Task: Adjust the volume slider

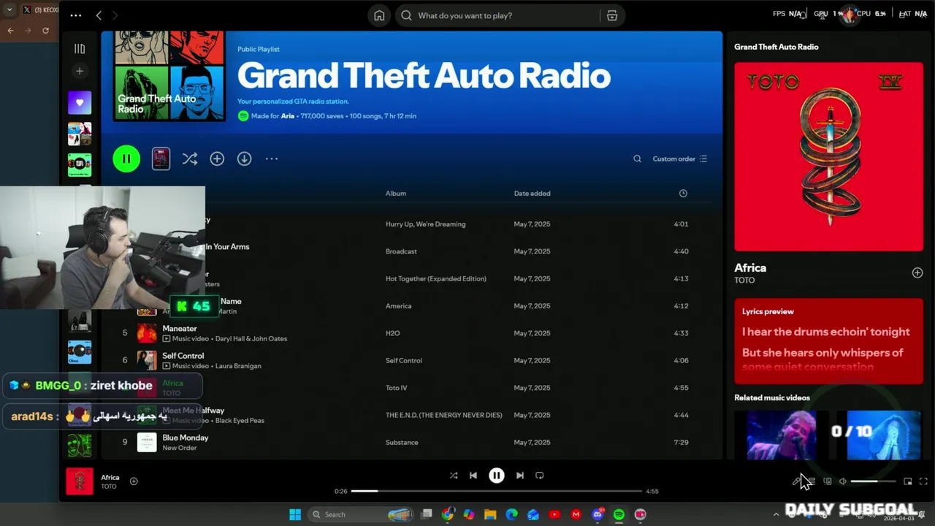Action: tap(873, 481)
